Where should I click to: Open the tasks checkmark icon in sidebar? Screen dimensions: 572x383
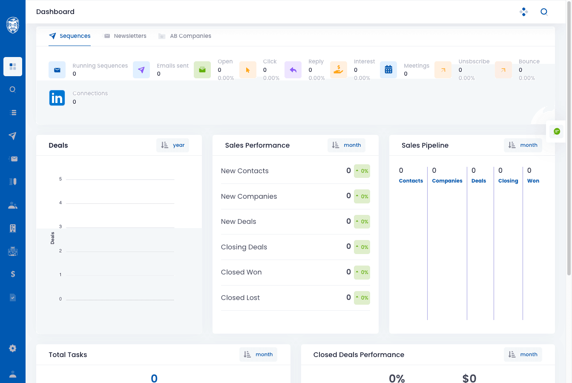[x=12, y=297]
